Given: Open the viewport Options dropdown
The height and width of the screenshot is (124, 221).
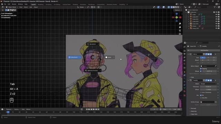Looking at the screenshot, I should (x=178, y=10).
